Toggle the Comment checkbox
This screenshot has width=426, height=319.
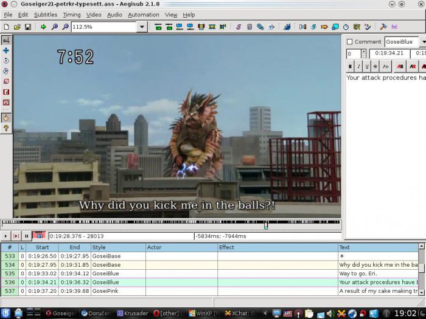[350, 42]
